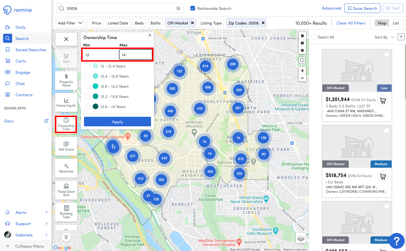Open the Sell Score filter

[66, 146]
